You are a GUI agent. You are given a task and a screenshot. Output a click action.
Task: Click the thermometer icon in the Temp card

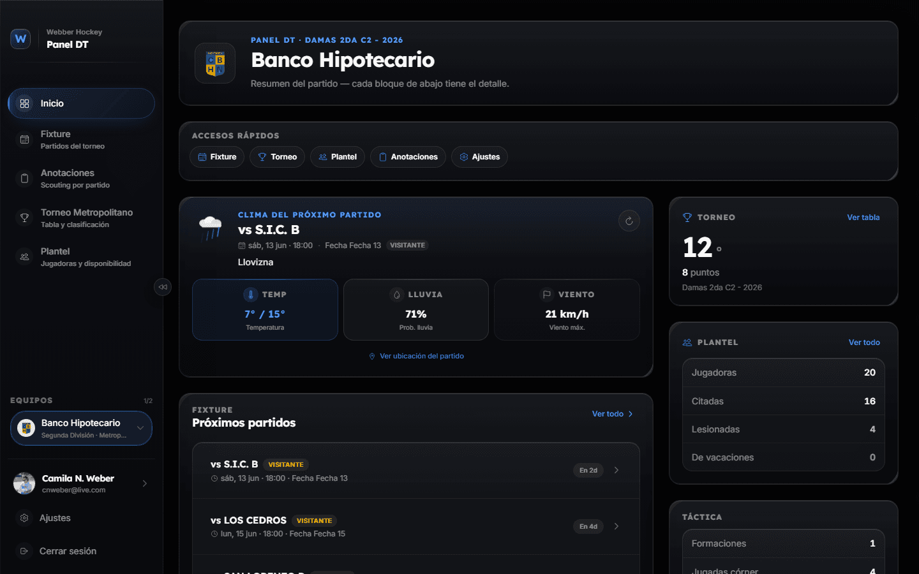(251, 295)
